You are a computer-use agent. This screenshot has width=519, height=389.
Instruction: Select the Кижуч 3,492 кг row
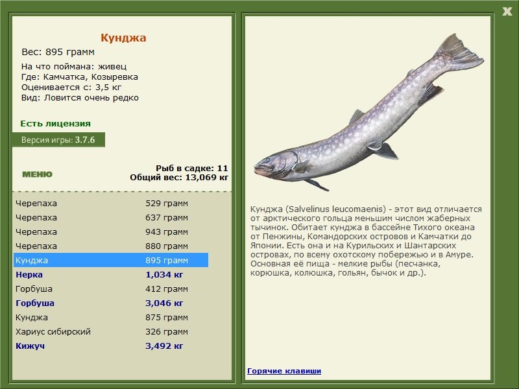coord(111,346)
